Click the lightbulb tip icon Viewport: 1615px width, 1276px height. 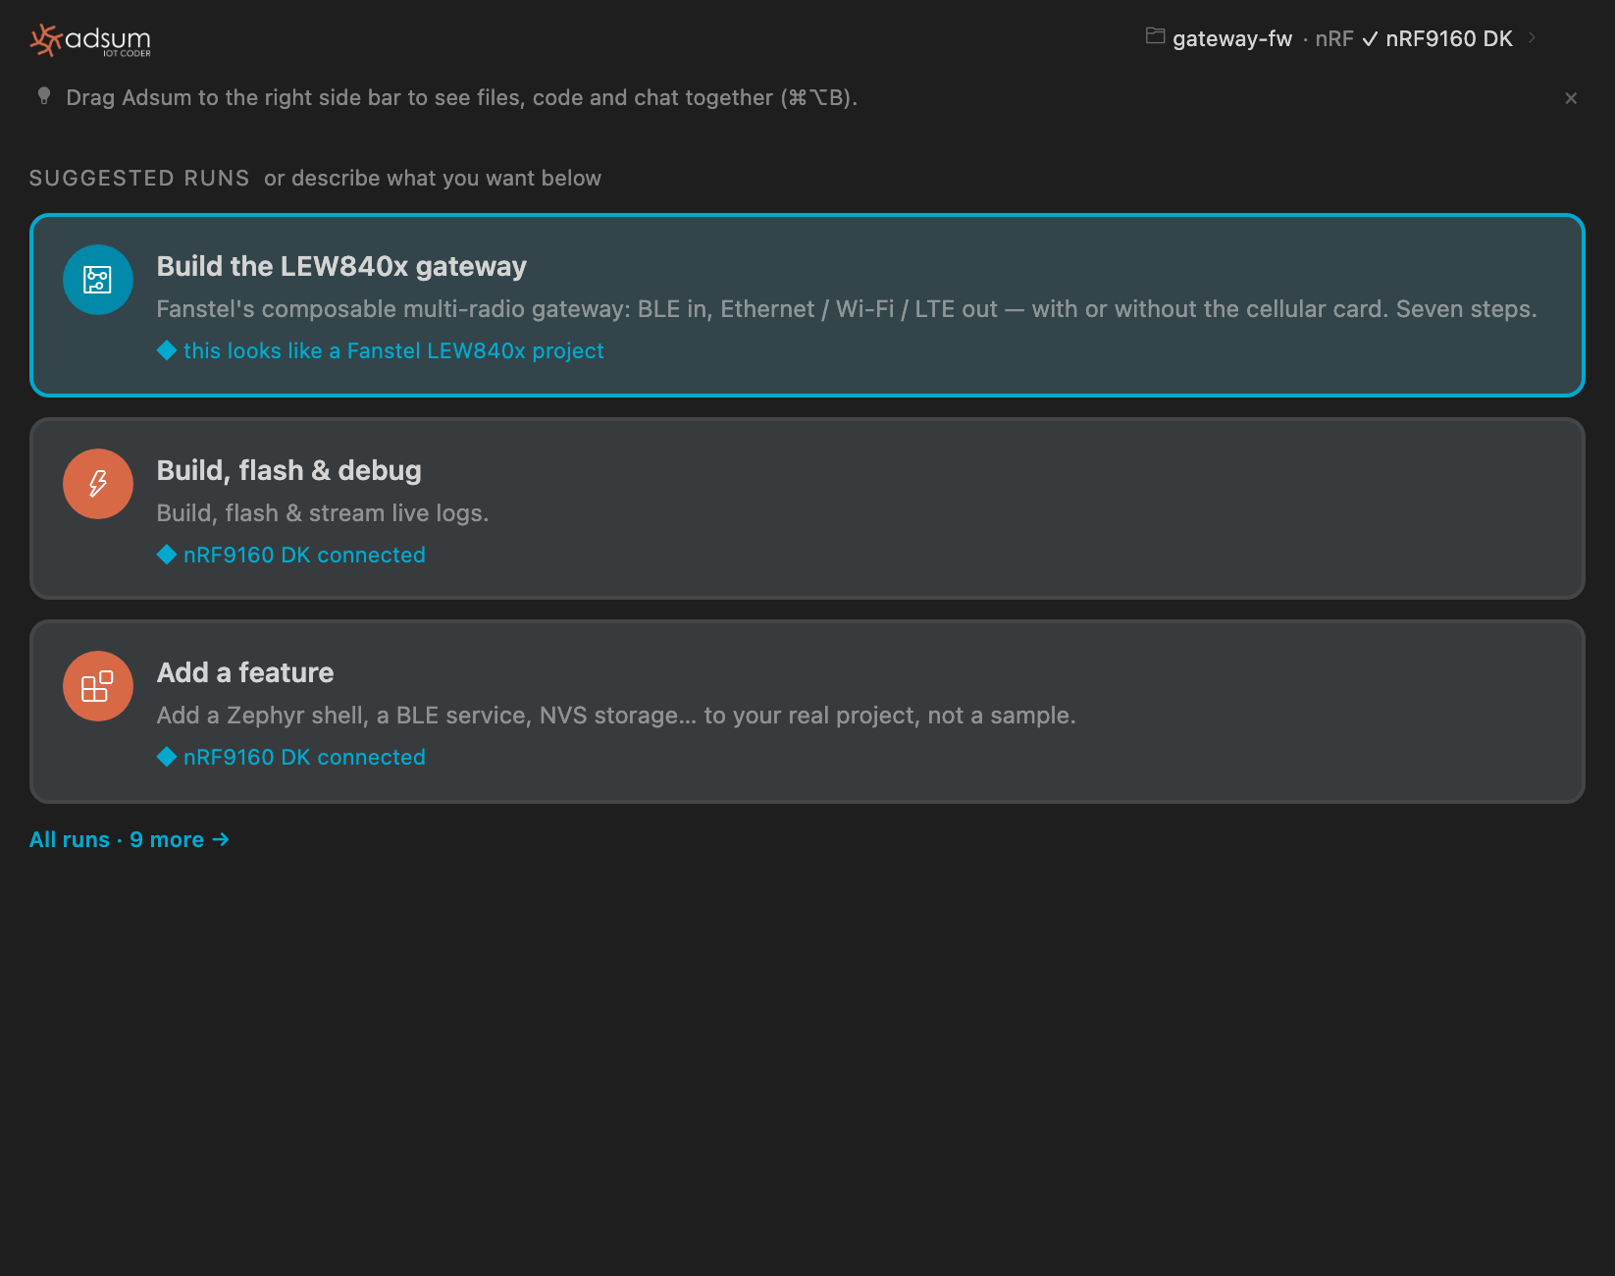(44, 96)
